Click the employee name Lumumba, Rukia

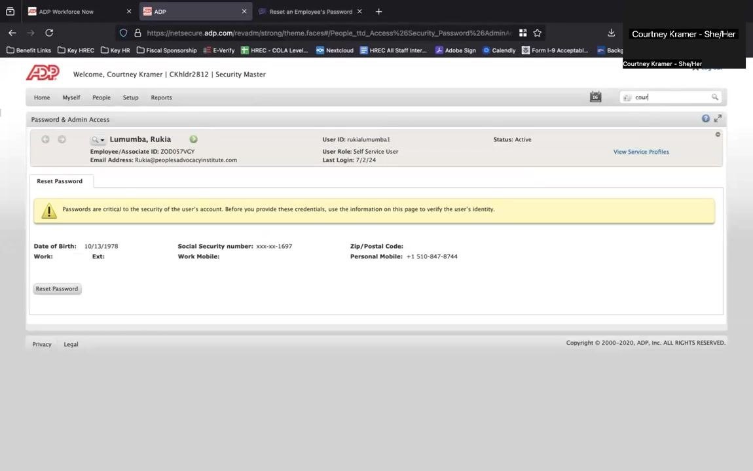point(140,139)
